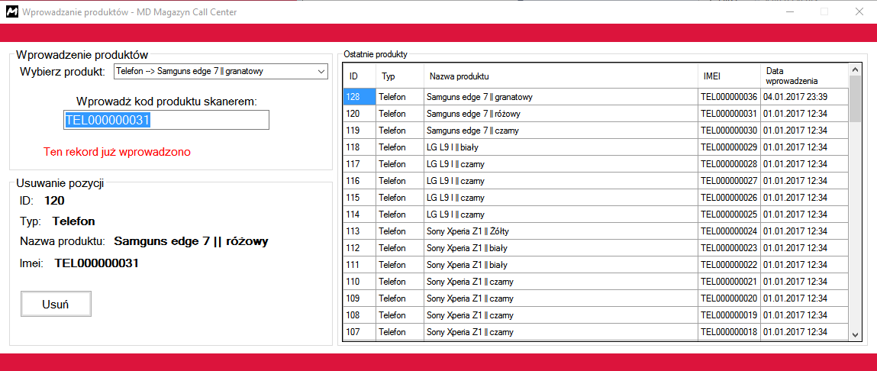Click IMEI cell TEL000000026
This screenshot has height=371, width=877.
(730, 198)
